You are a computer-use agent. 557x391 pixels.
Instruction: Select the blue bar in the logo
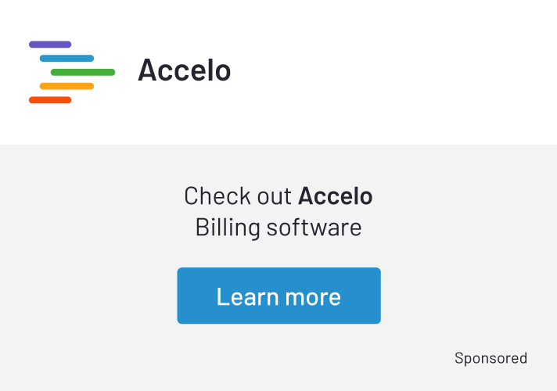[66, 58]
